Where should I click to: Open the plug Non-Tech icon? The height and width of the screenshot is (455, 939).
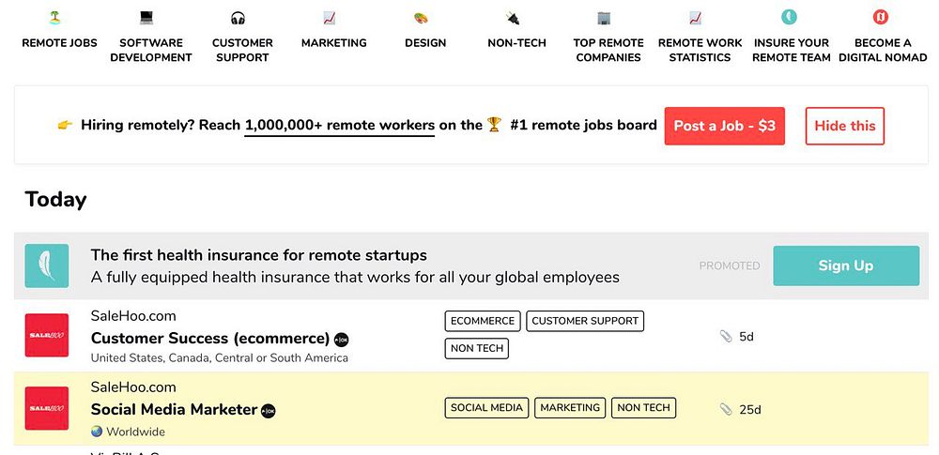(512, 18)
